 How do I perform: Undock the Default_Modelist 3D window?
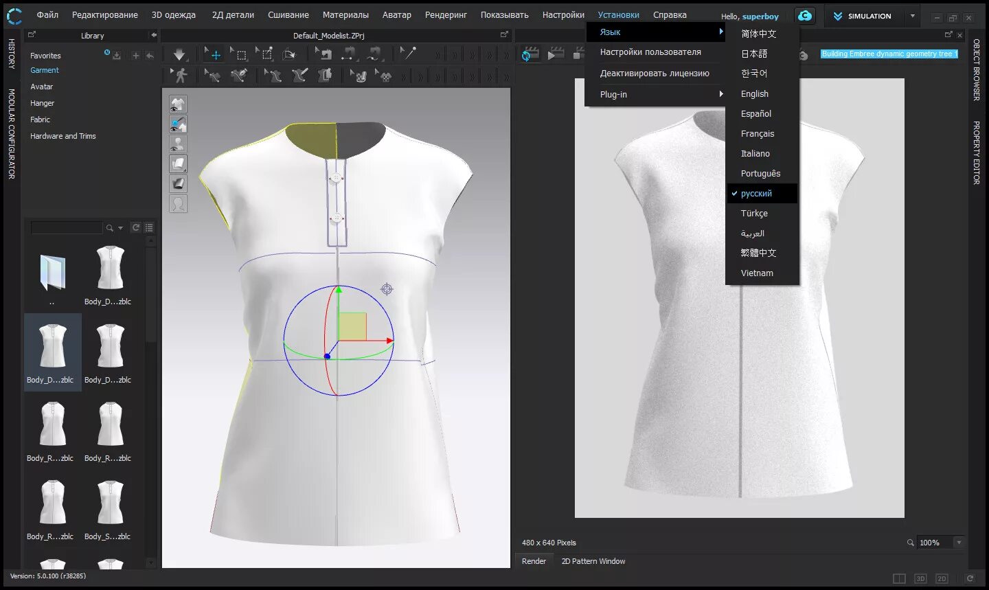click(x=504, y=34)
